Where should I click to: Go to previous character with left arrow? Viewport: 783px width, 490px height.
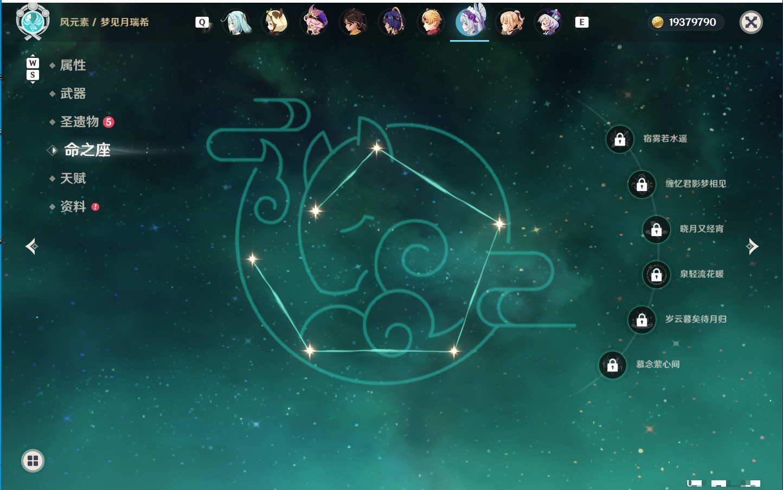coord(31,246)
